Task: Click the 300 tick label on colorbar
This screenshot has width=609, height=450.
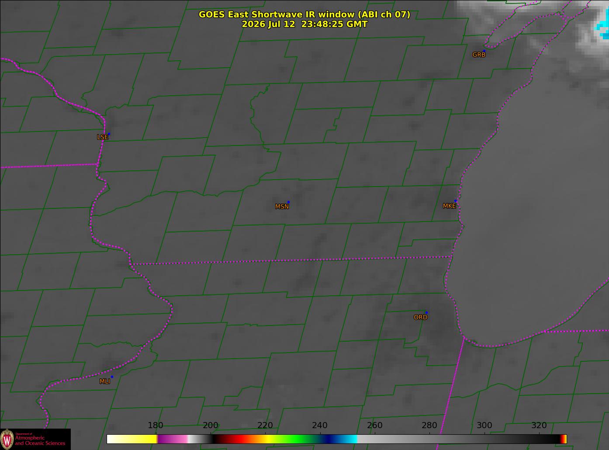Action: (484, 426)
